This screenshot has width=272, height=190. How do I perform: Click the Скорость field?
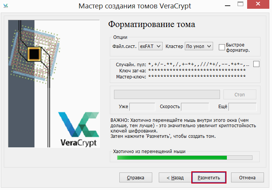[x=195, y=107]
